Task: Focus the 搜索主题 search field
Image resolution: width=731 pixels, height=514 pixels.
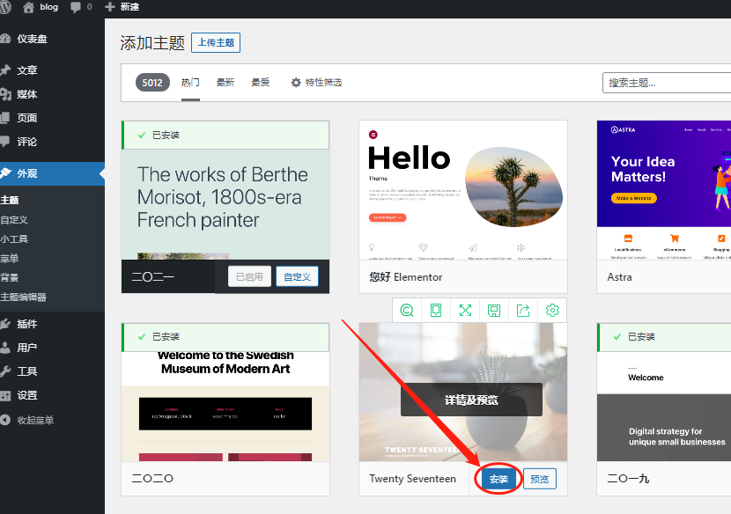Action: [667, 83]
